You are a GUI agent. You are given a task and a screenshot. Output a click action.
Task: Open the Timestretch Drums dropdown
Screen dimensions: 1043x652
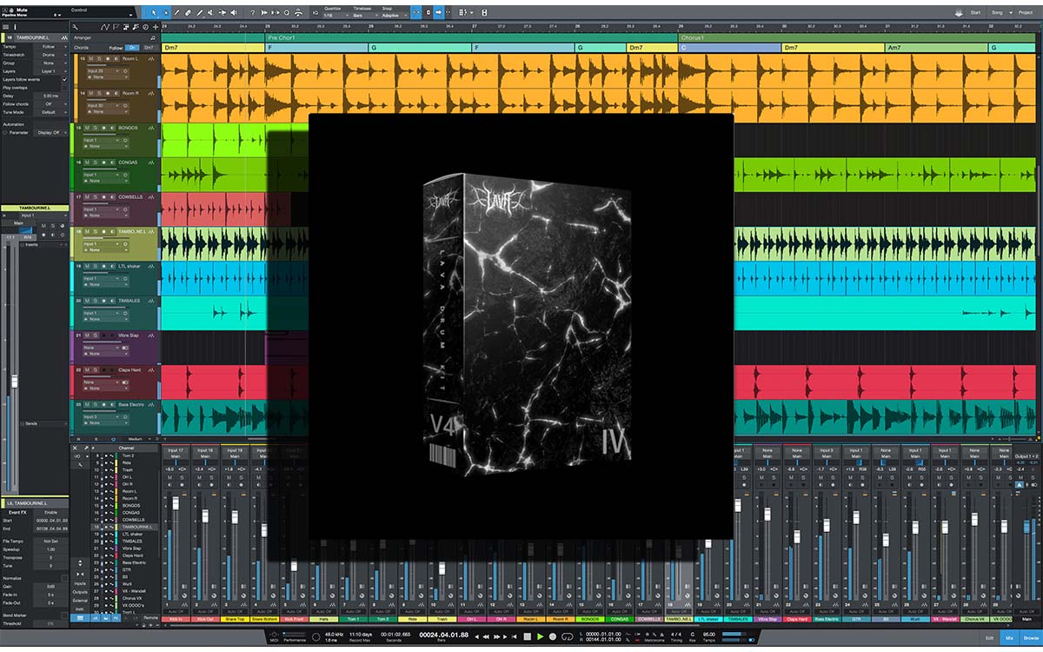[50, 55]
